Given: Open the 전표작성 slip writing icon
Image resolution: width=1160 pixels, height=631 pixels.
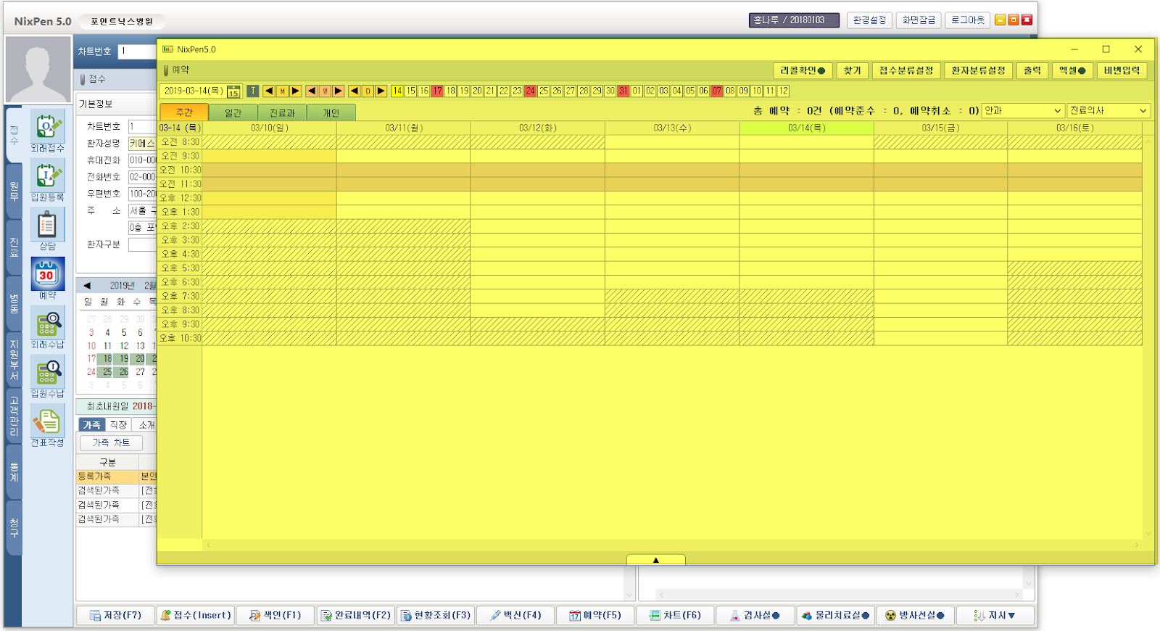Looking at the screenshot, I should point(47,422).
